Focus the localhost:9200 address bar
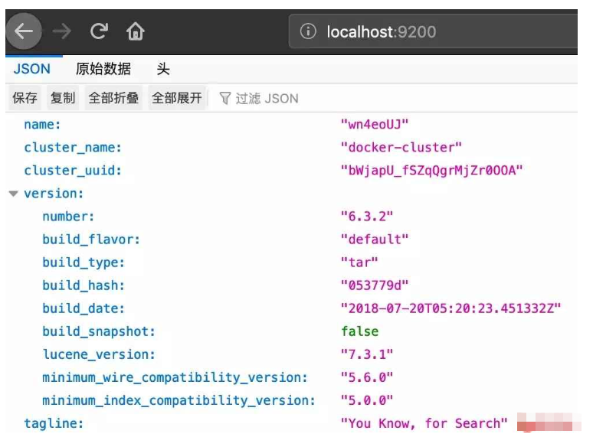This screenshot has width=593, height=437. click(433, 31)
